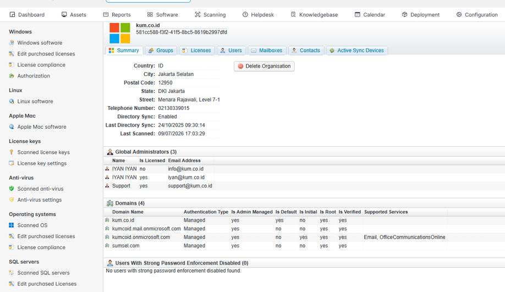The image size is (505, 292).
Task: Open the Calendar menu
Action: pos(370,14)
